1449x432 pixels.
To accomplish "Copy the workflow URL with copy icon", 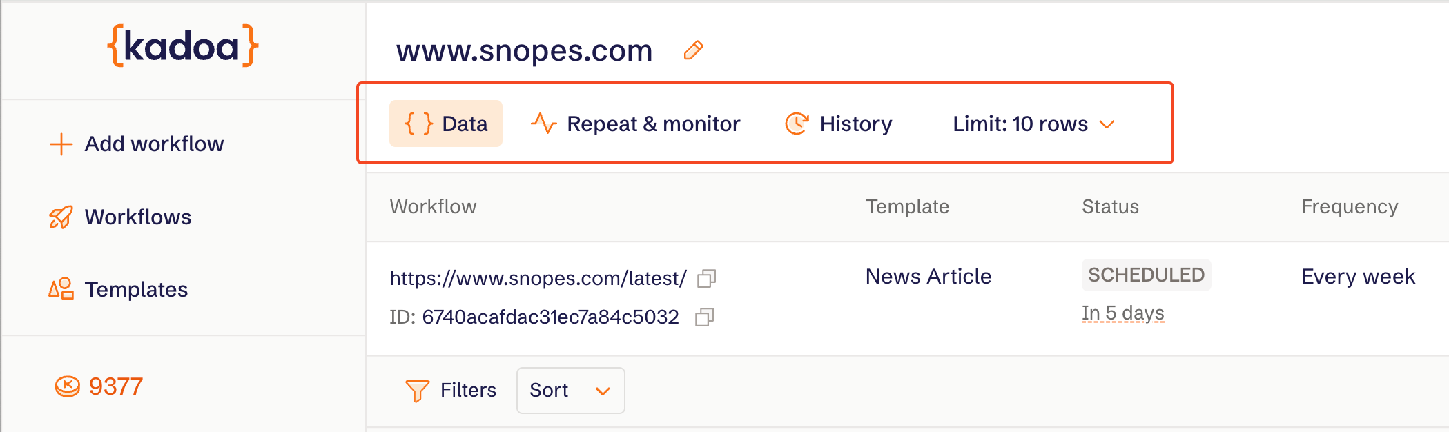I will tap(706, 278).
